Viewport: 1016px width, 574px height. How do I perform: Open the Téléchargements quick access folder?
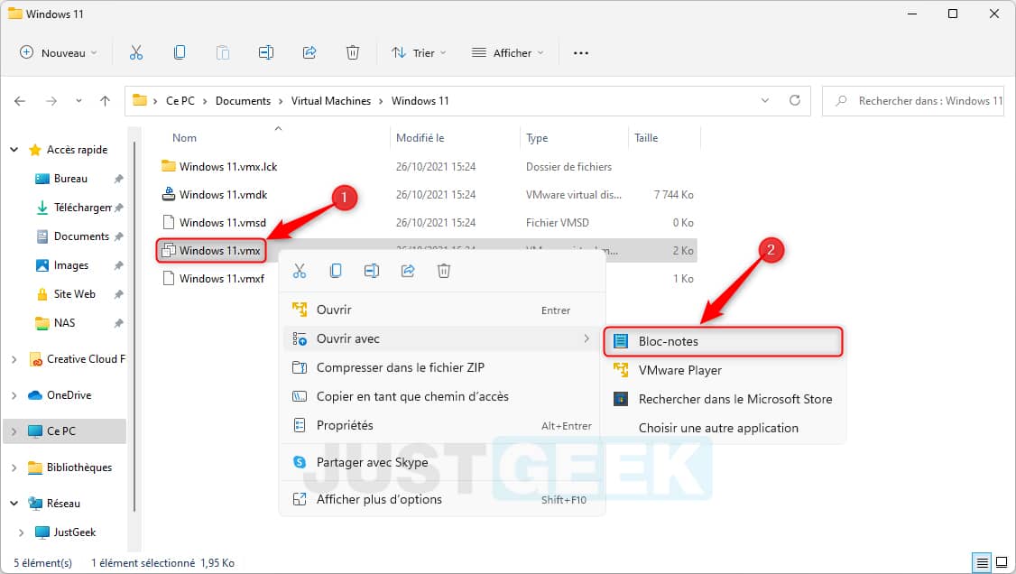82,208
